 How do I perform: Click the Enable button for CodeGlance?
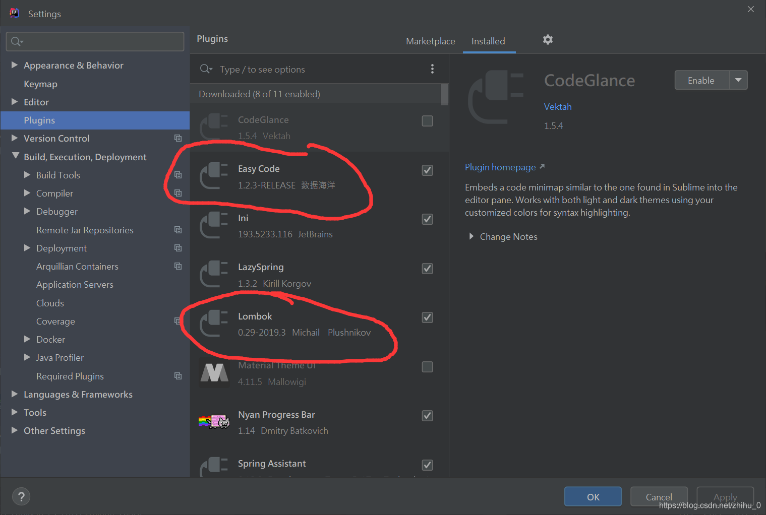(x=701, y=80)
